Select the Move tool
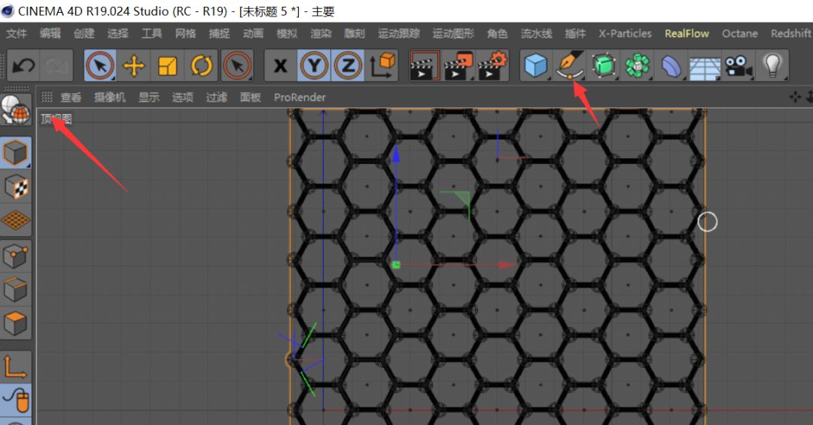This screenshot has height=425, width=813. click(134, 66)
